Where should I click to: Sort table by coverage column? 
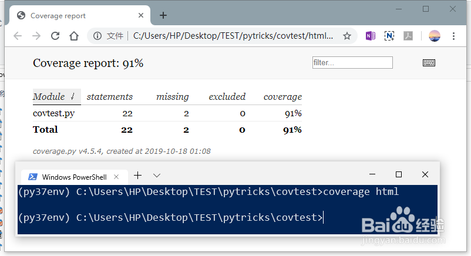coord(282,97)
